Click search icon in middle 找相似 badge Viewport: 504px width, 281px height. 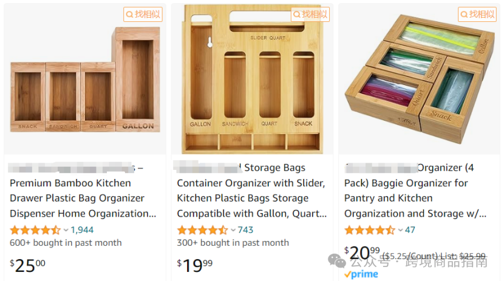(297, 15)
